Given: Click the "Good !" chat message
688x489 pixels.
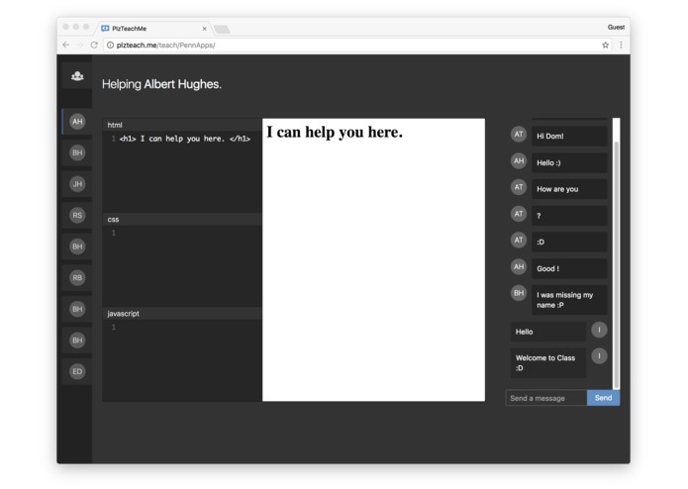Looking at the screenshot, I should point(569,268).
